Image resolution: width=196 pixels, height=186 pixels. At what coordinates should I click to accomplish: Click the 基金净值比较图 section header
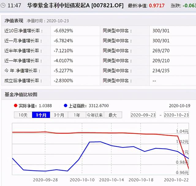click(21, 94)
